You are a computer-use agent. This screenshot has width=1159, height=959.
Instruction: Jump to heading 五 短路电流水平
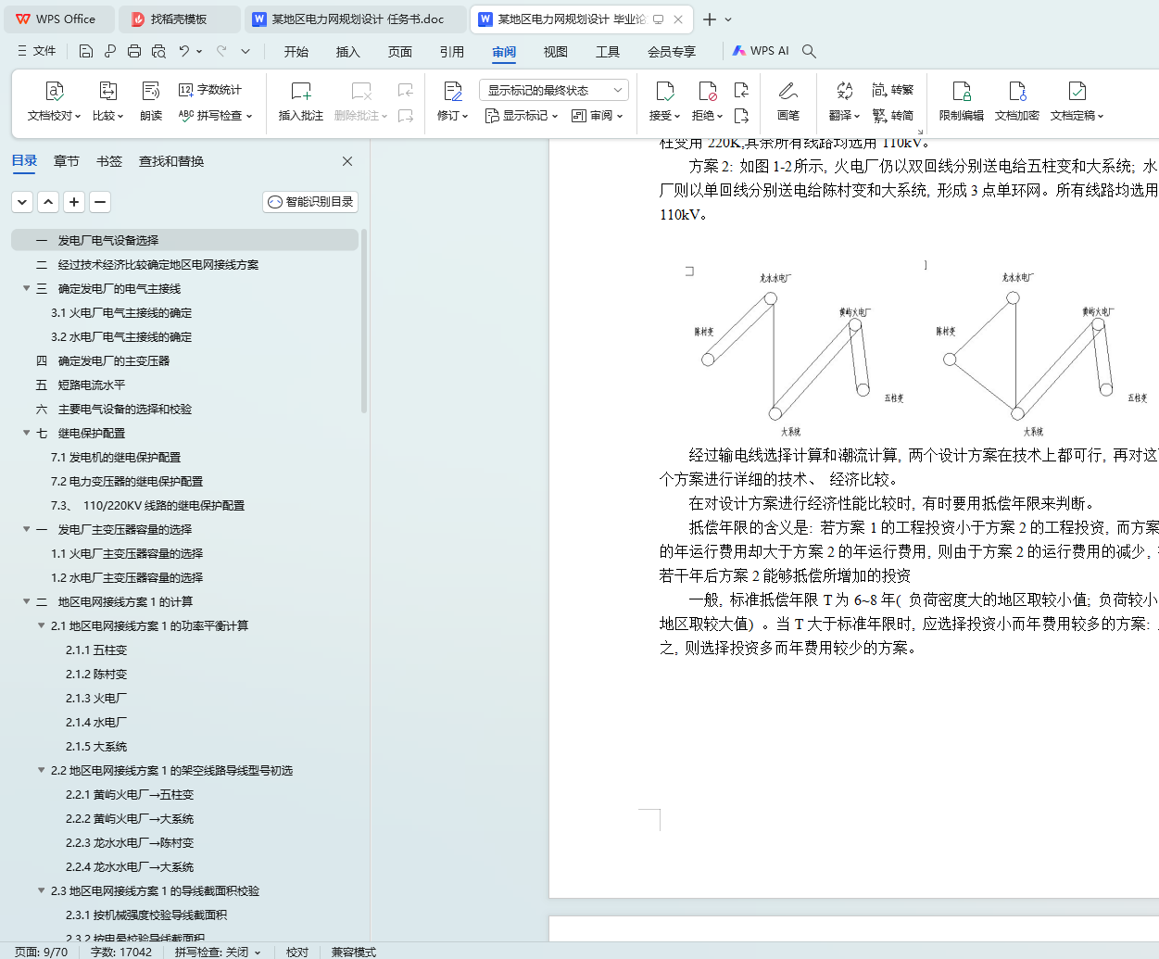[x=81, y=385]
